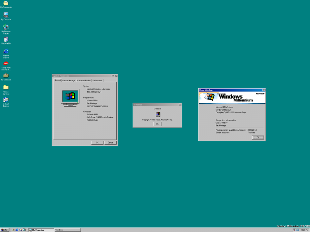Select the Setup MSN Internet Access icon

[6, 66]
